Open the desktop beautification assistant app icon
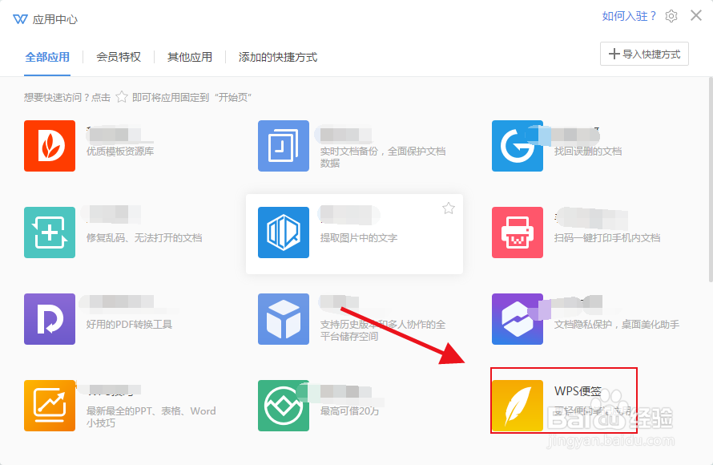 tap(517, 319)
